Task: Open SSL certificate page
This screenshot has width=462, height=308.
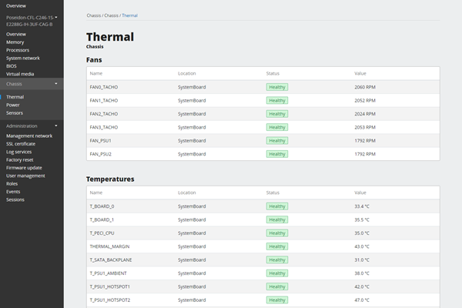Action: 21,144
